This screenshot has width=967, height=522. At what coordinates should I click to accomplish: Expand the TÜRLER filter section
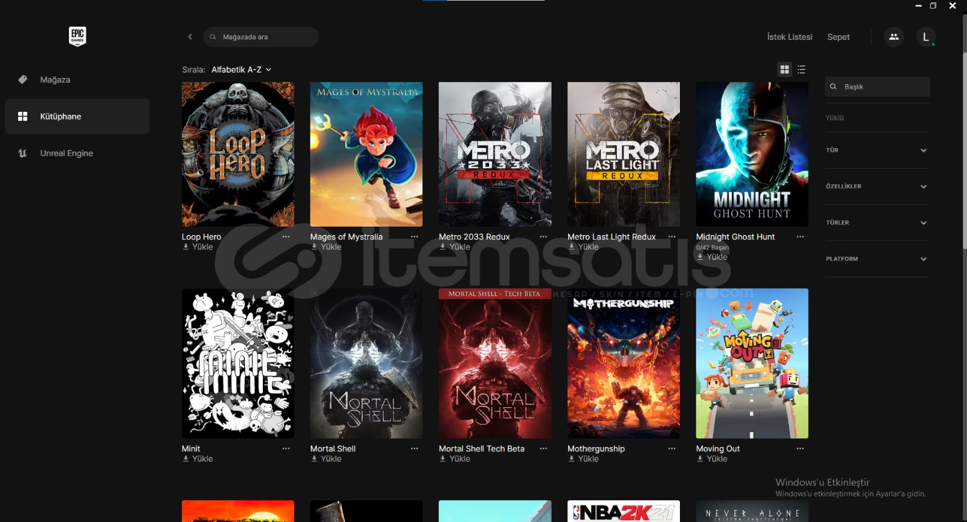point(877,222)
